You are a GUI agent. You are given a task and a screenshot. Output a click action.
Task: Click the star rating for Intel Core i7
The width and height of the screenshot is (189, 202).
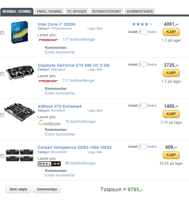[x=142, y=24]
